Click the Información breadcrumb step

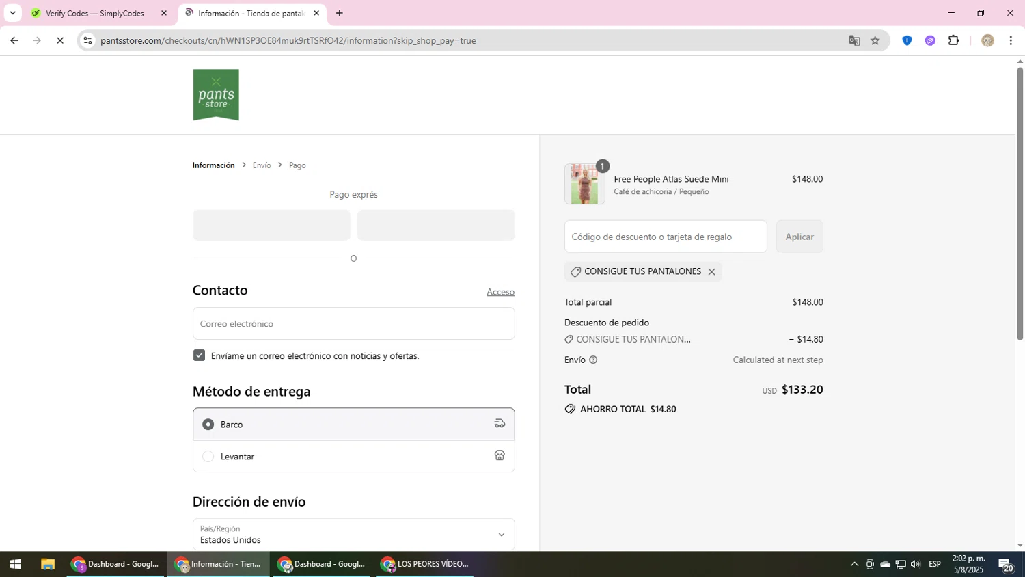click(x=213, y=165)
